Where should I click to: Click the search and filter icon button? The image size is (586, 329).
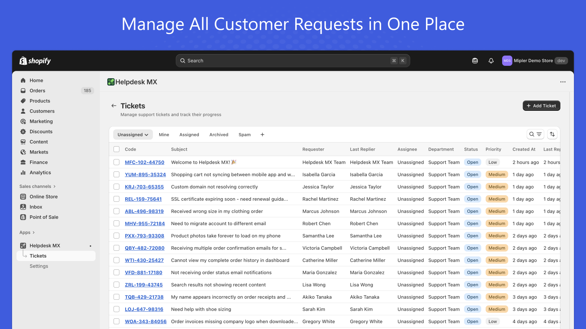[535, 135]
